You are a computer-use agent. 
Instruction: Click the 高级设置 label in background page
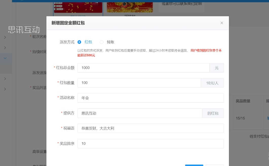tap(40, 152)
